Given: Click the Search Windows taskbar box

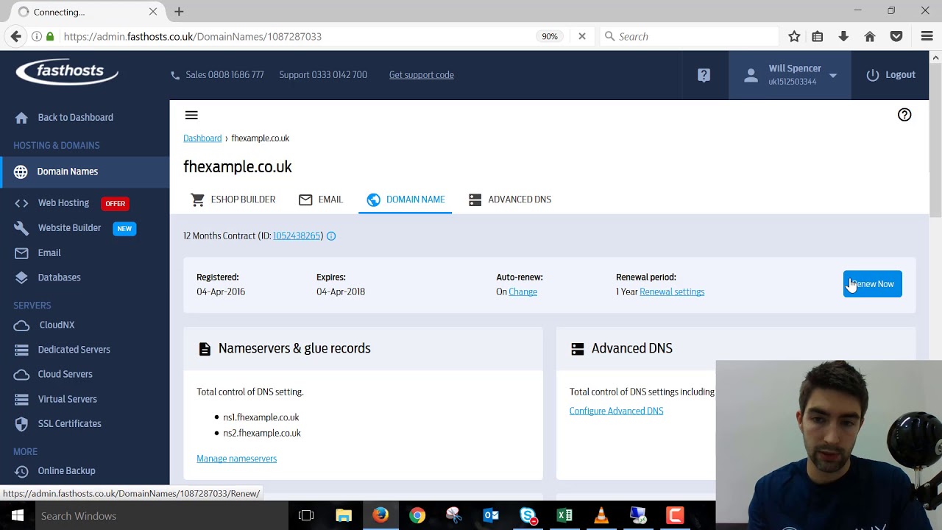Looking at the screenshot, I should pyautogui.click(x=160, y=516).
